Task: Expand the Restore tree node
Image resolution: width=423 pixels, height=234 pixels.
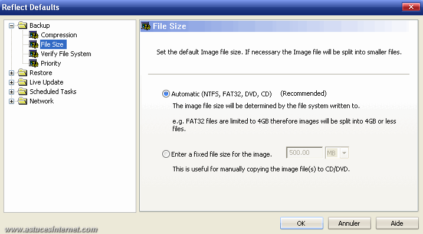Action: point(11,73)
